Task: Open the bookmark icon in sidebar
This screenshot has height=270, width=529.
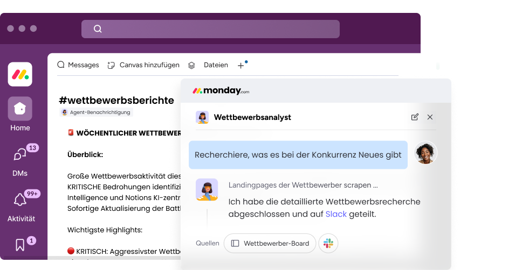Action: (20, 245)
